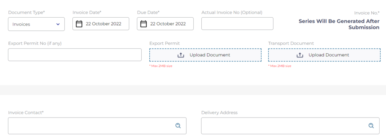Click upload arrow icon under Export Permit
This screenshot has width=386, height=137.
tap(181, 55)
